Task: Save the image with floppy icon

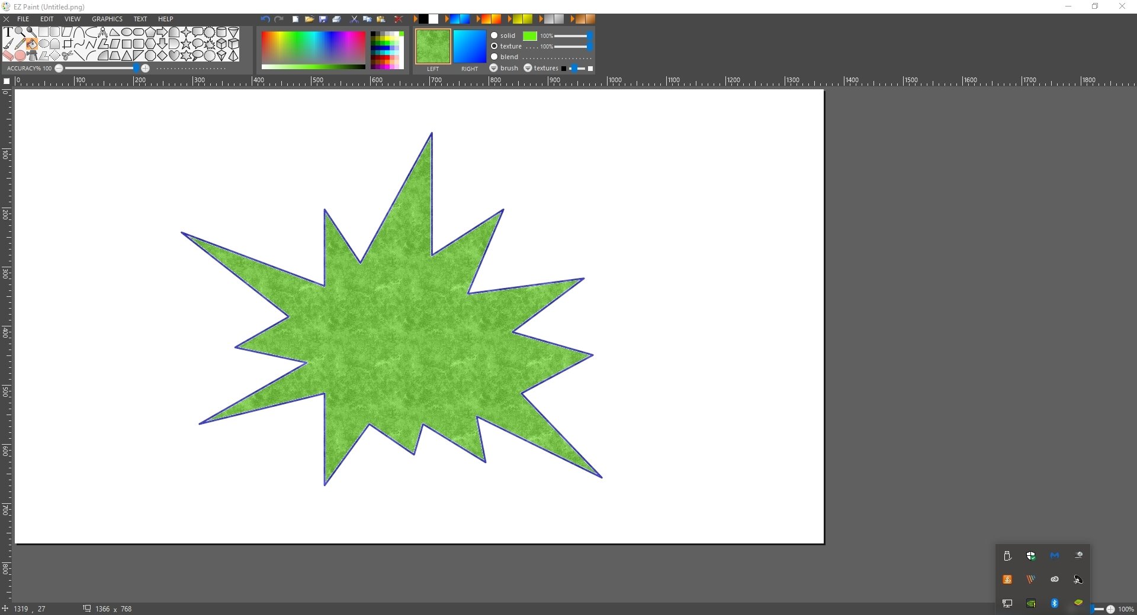Action: (323, 20)
